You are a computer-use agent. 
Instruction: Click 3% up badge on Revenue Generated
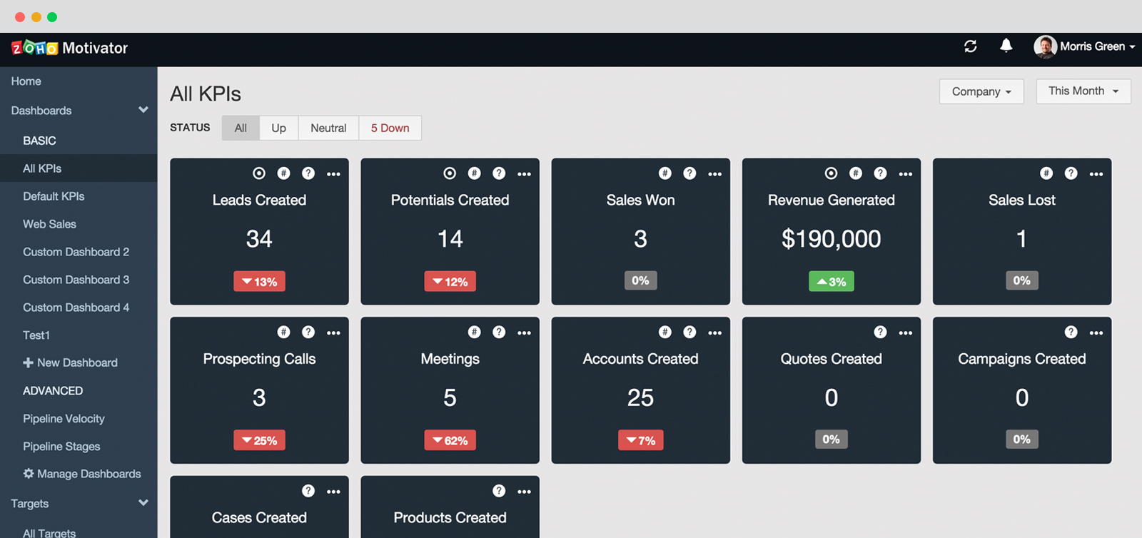pyautogui.click(x=831, y=282)
